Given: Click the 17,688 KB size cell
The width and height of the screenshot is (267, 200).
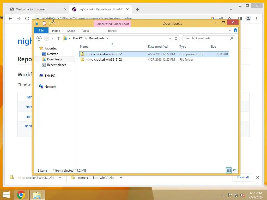Looking at the screenshot, I should pyautogui.click(x=221, y=54).
